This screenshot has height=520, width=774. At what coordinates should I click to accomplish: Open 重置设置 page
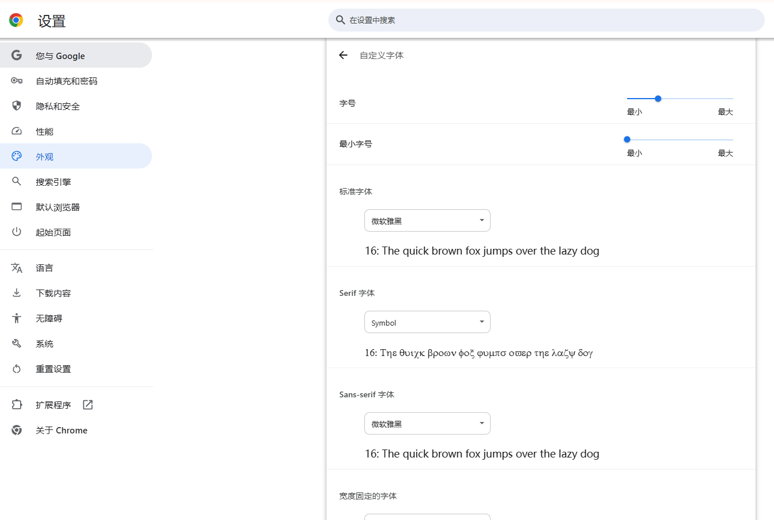(x=76, y=369)
